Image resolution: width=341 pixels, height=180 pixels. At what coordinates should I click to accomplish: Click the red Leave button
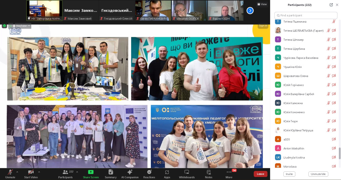pos(260,174)
